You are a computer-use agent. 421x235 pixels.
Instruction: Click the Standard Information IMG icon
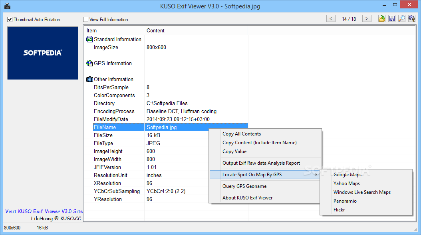[89, 39]
